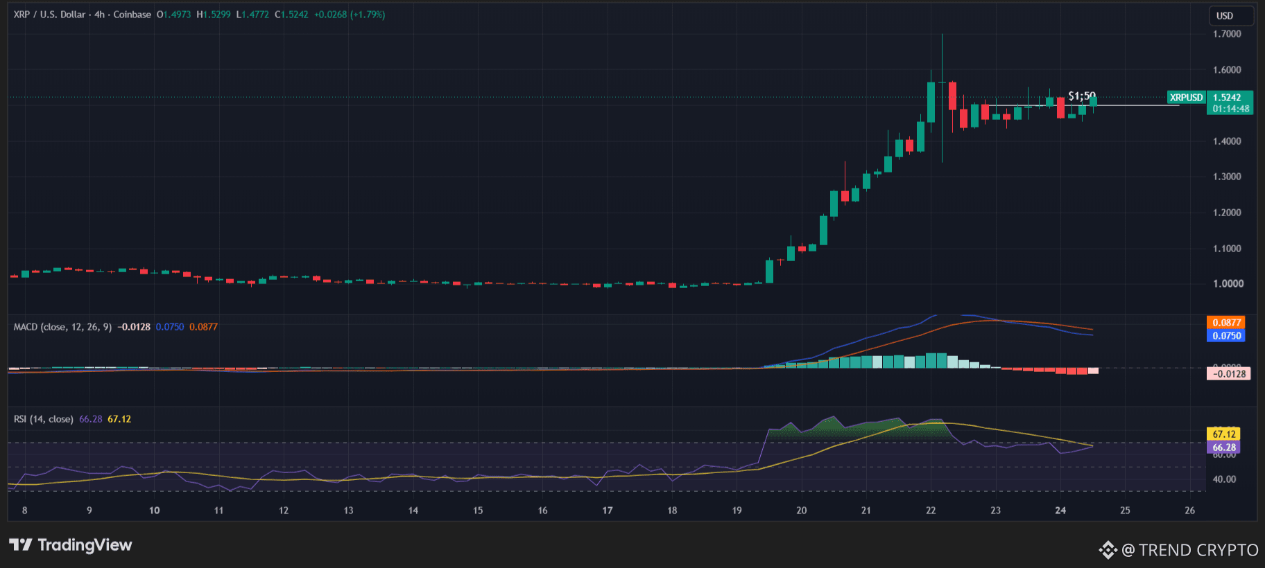Click the date 24 on time axis
This screenshot has height=568, width=1265.
(x=1060, y=511)
